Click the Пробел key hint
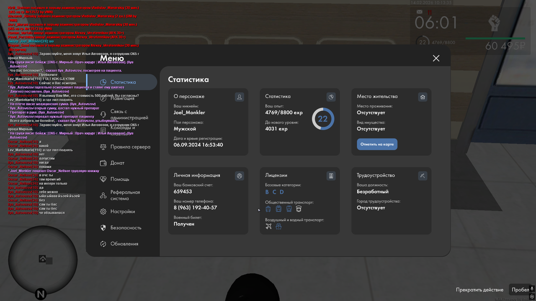This screenshot has width=536, height=301. tap(521, 290)
